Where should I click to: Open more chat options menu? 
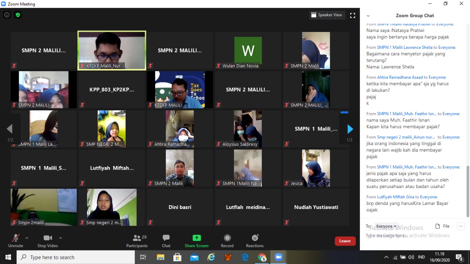[x=460, y=226]
